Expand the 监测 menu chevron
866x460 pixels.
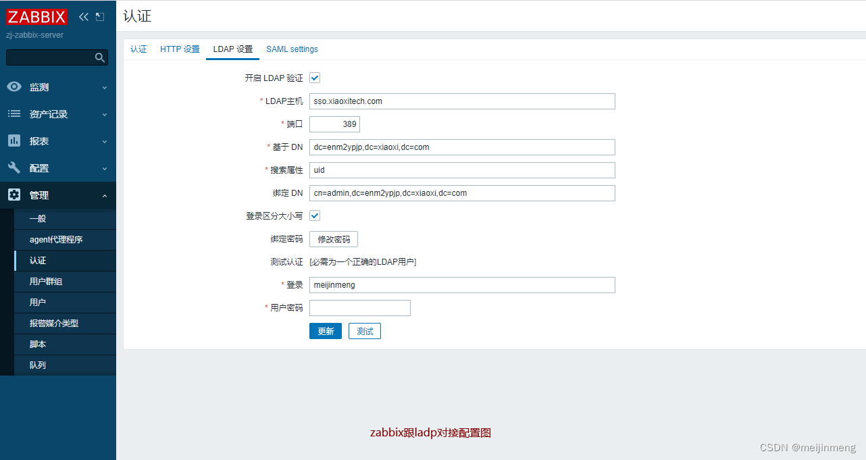(x=105, y=88)
